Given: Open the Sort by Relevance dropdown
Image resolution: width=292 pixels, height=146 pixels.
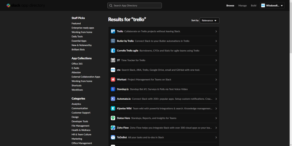Looking at the screenshot, I should pos(210,20).
